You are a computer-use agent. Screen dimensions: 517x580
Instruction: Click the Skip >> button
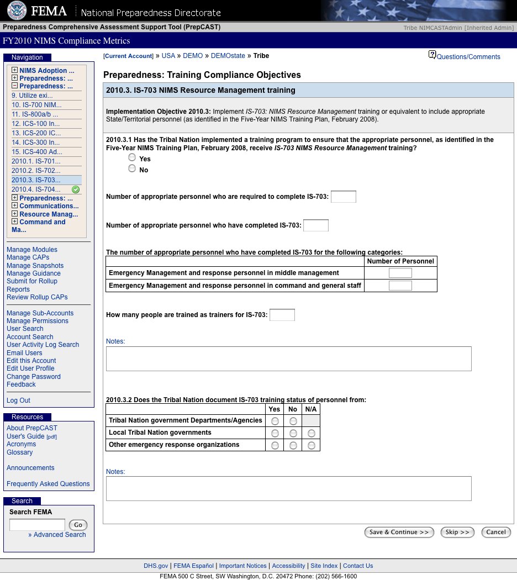pyautogui.click(x=457, y=532)
